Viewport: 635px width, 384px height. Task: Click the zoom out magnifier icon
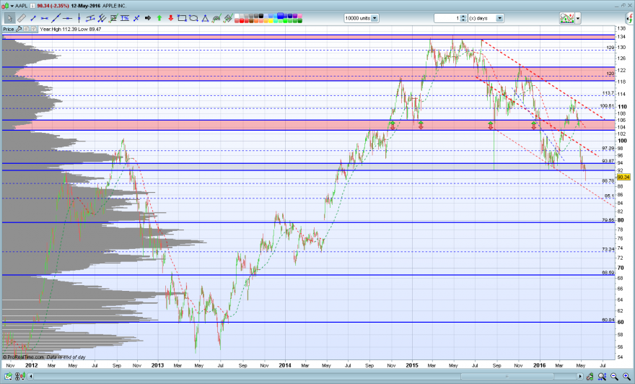pos(614,377)
